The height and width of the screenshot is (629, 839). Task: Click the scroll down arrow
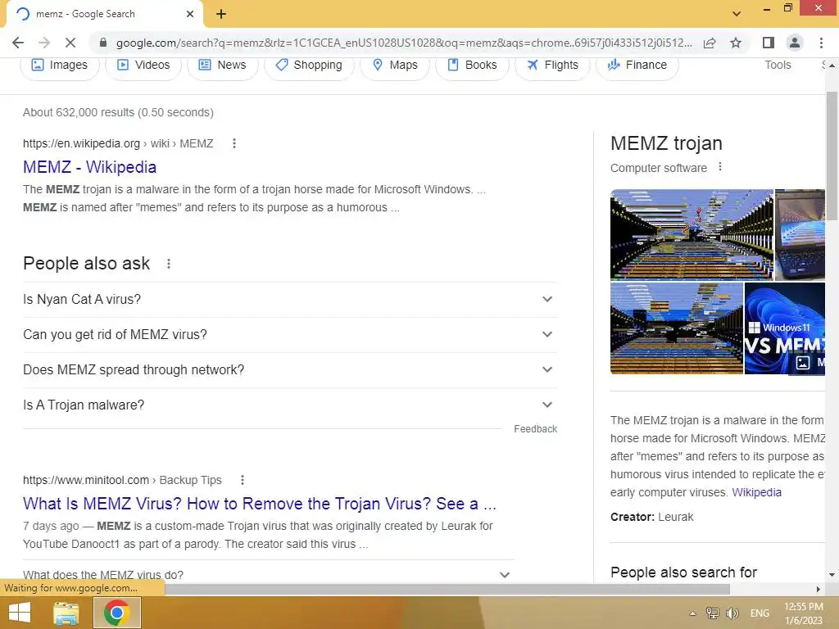tap(832, 575)
